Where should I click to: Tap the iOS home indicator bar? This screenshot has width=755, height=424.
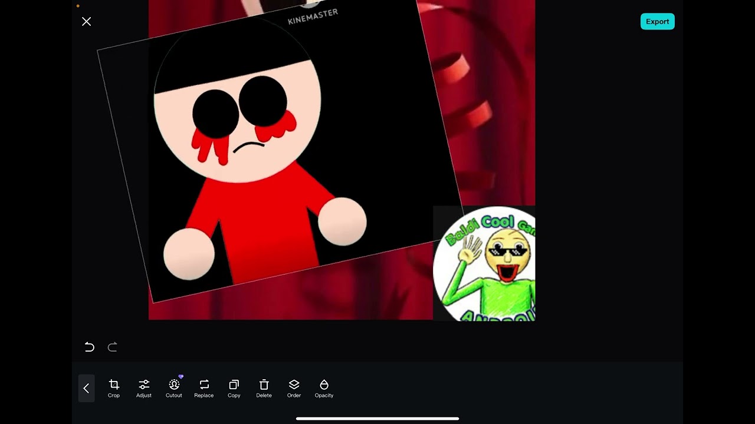[377, 419]
